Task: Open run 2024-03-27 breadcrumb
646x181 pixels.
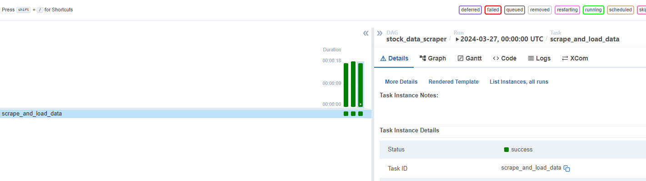Action: (x=499, y=39)
